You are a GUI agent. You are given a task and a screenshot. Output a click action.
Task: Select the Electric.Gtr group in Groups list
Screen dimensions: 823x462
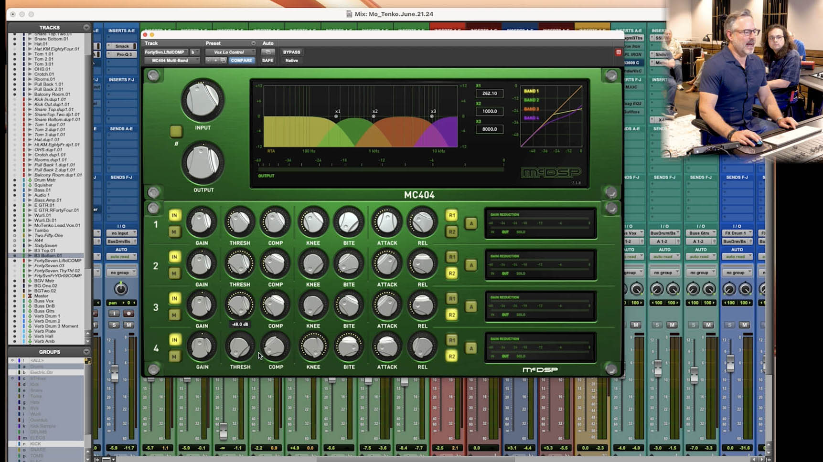tap(42, 372)
